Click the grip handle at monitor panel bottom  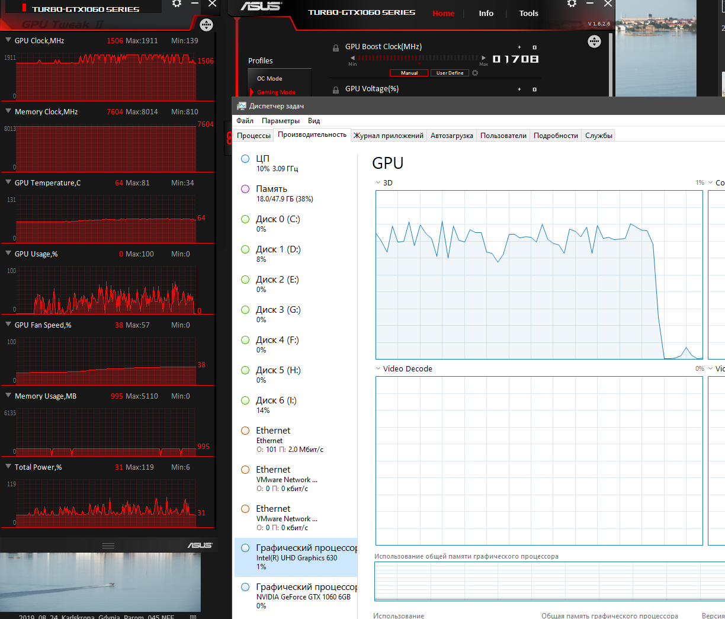pyautogui.click(x=108, y=546)
